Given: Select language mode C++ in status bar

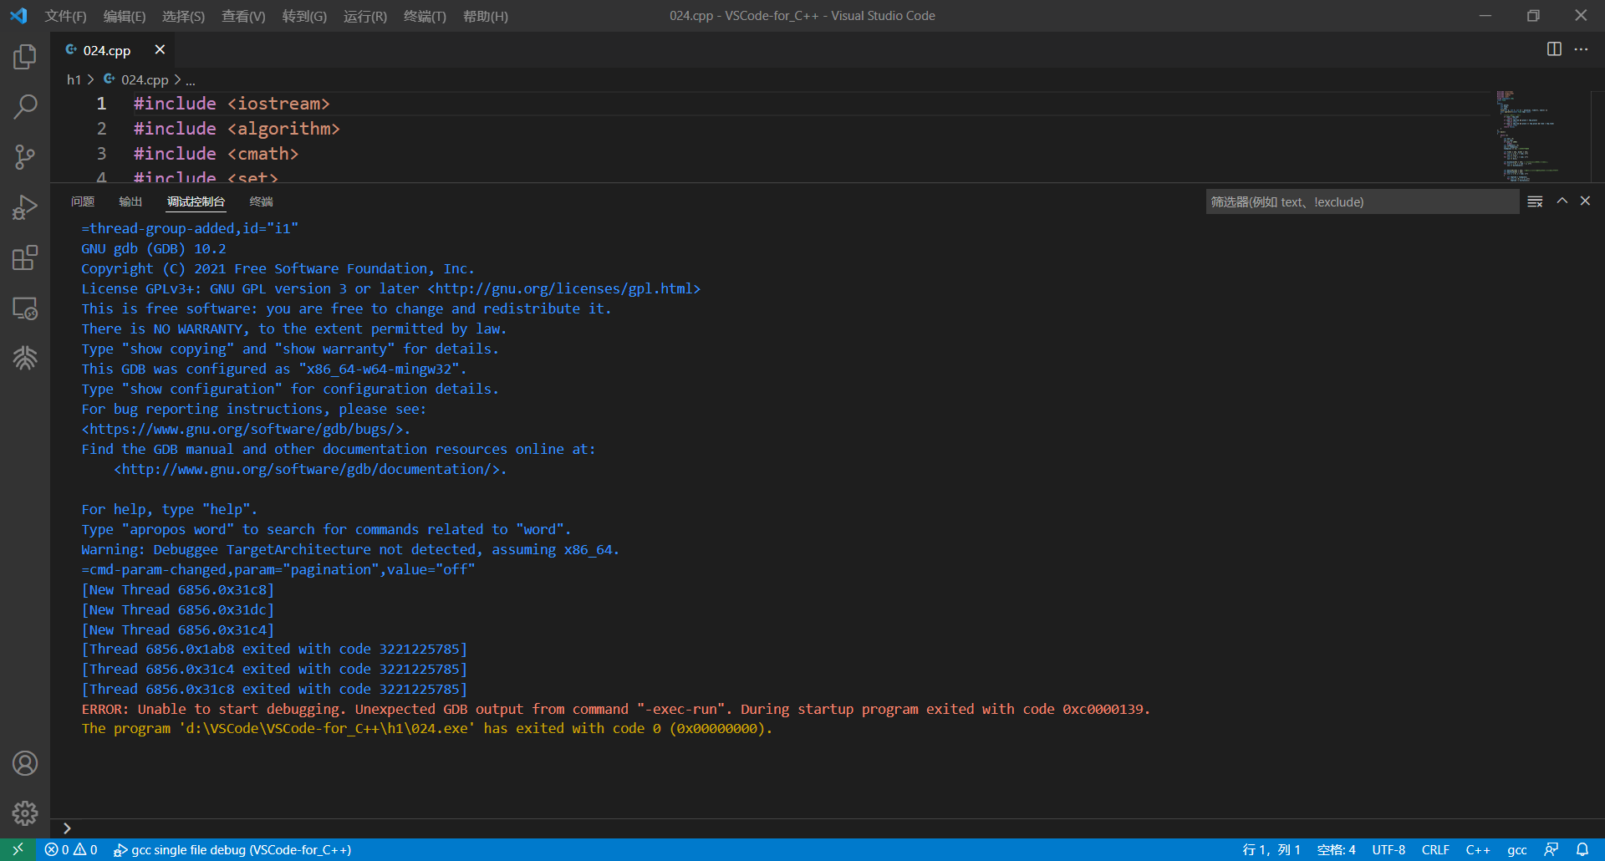Looking at the screenshot, I should (x=1478, y=850).
